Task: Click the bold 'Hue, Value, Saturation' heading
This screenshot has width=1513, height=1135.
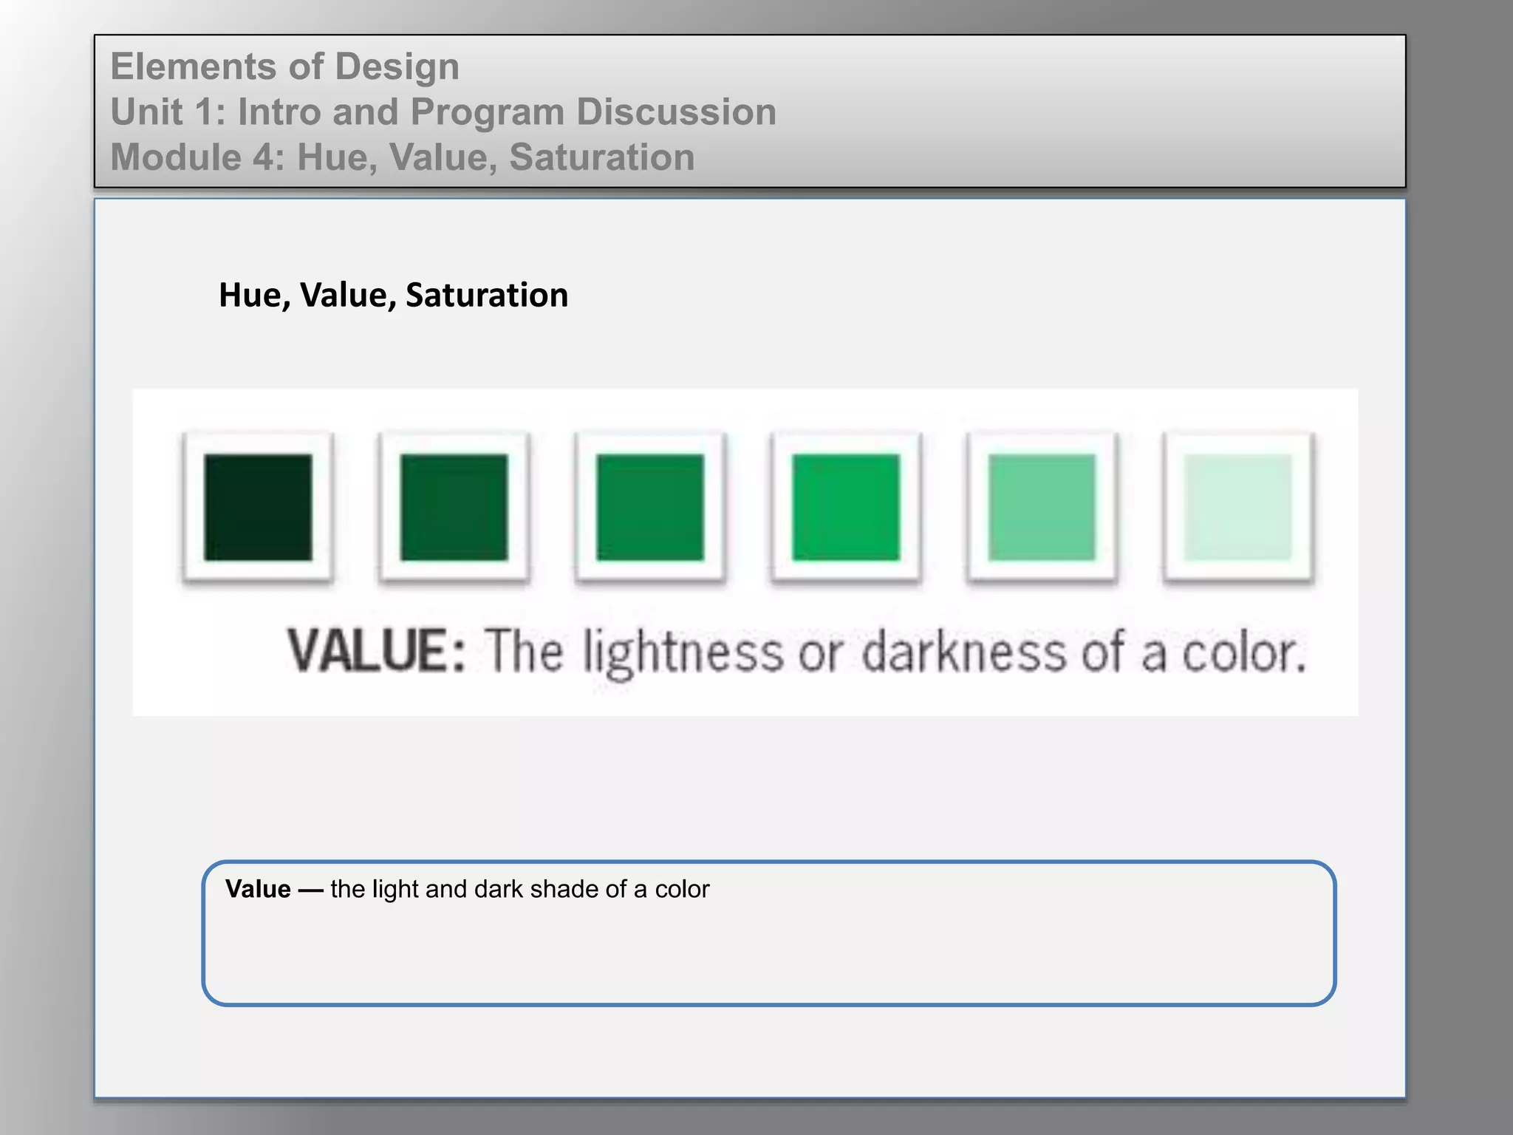Action: [393, 295]
